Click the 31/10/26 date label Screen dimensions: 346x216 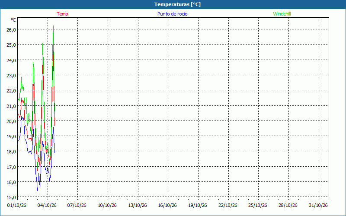tap(318, 205)
